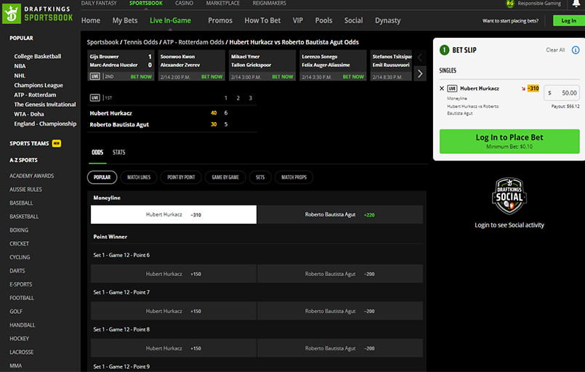
Task: Click the LIVE badge on the scoreboard
Action: [94, 98]
